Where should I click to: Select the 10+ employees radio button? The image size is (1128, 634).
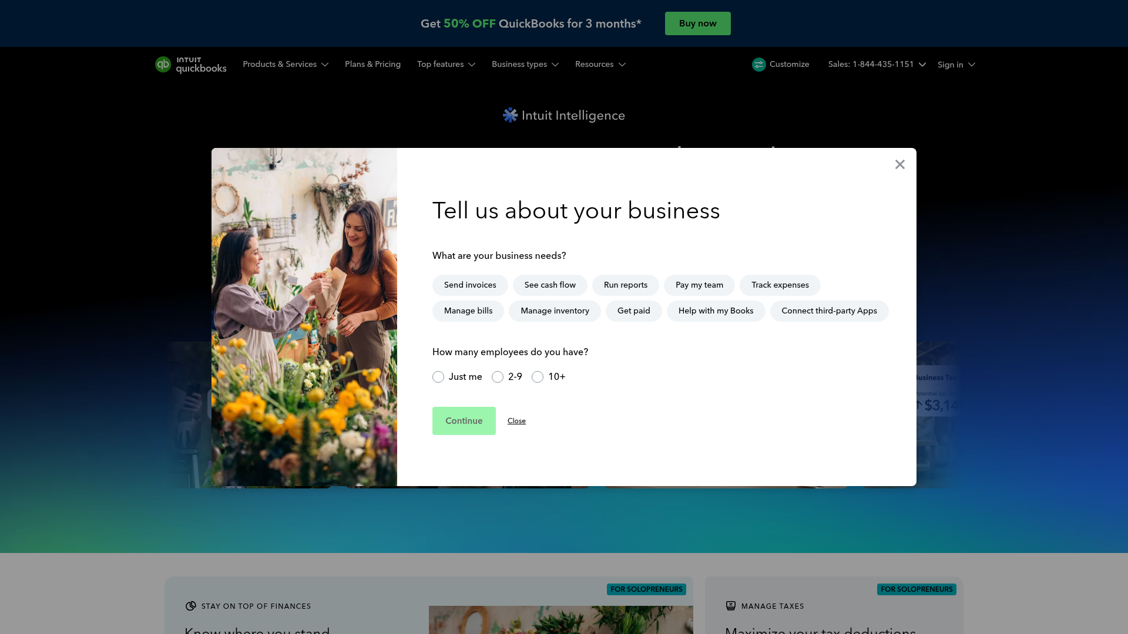(538, 377)
